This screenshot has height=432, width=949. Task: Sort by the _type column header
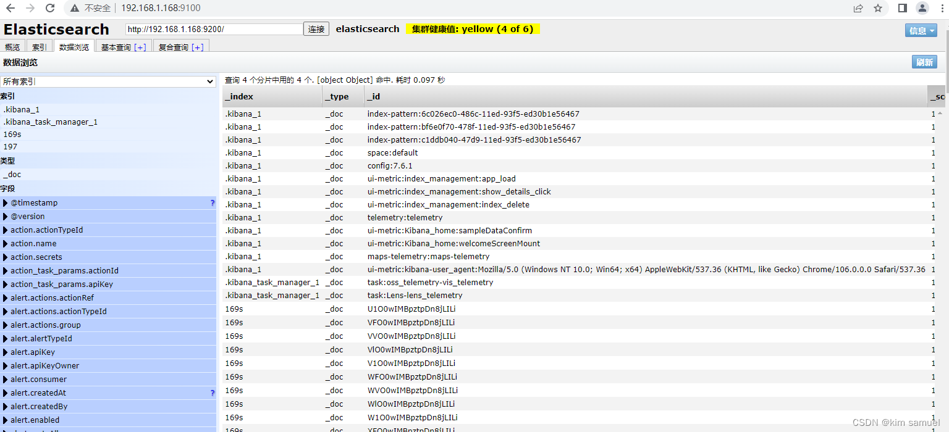344,96
